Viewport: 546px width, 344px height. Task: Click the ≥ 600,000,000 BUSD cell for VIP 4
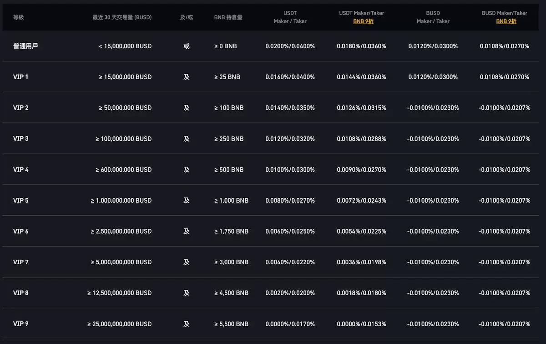[x=123, y=169]
